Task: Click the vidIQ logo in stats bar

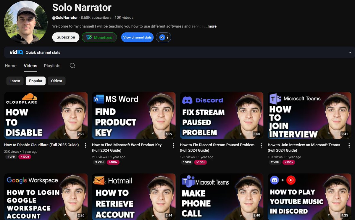Action: (x=16, y=52)
